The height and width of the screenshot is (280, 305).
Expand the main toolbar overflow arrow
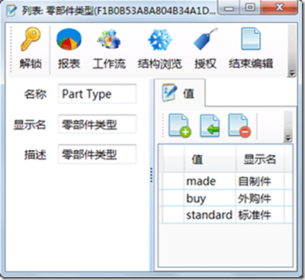coord(292,73)
